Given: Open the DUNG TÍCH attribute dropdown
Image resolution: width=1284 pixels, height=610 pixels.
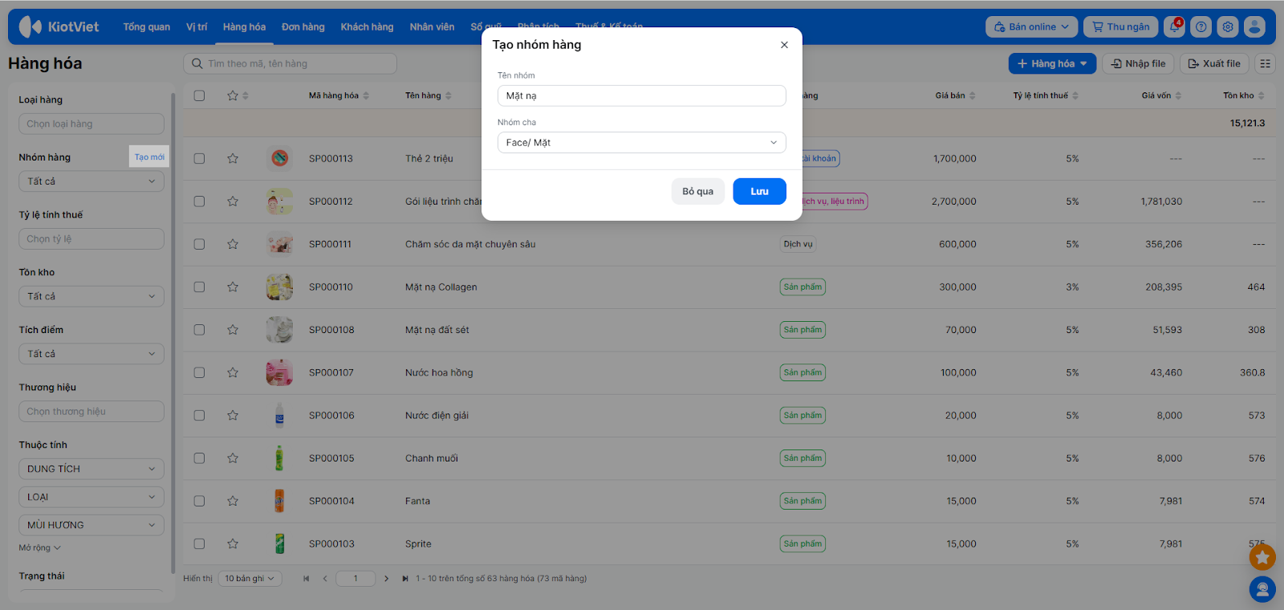Looking at the screenshot, I should [91, 469].
